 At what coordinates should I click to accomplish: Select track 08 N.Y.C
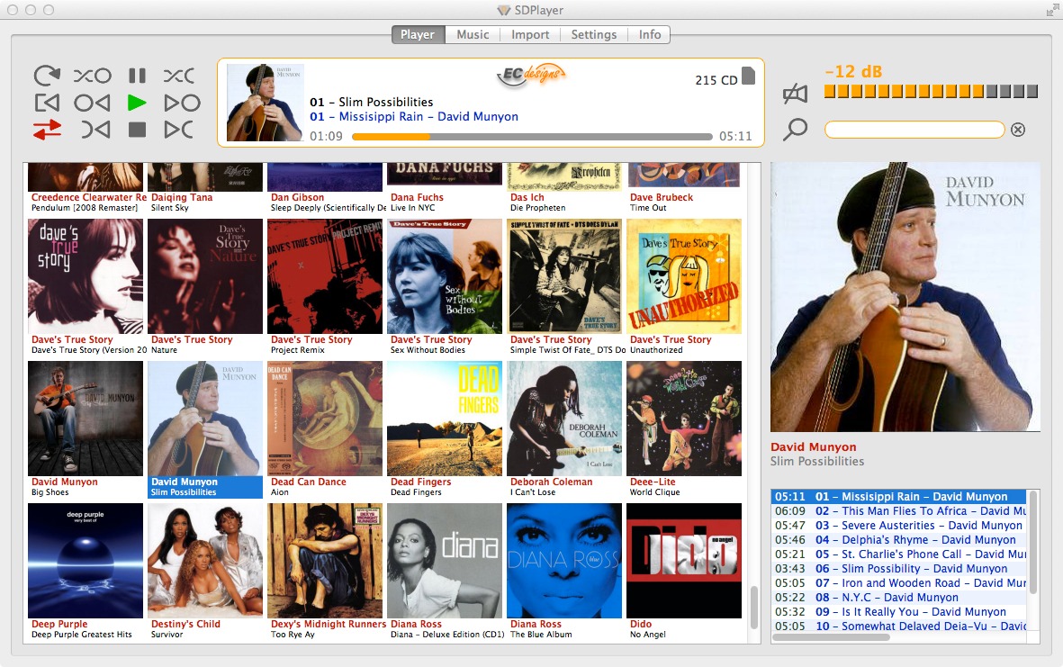(899, 598)
